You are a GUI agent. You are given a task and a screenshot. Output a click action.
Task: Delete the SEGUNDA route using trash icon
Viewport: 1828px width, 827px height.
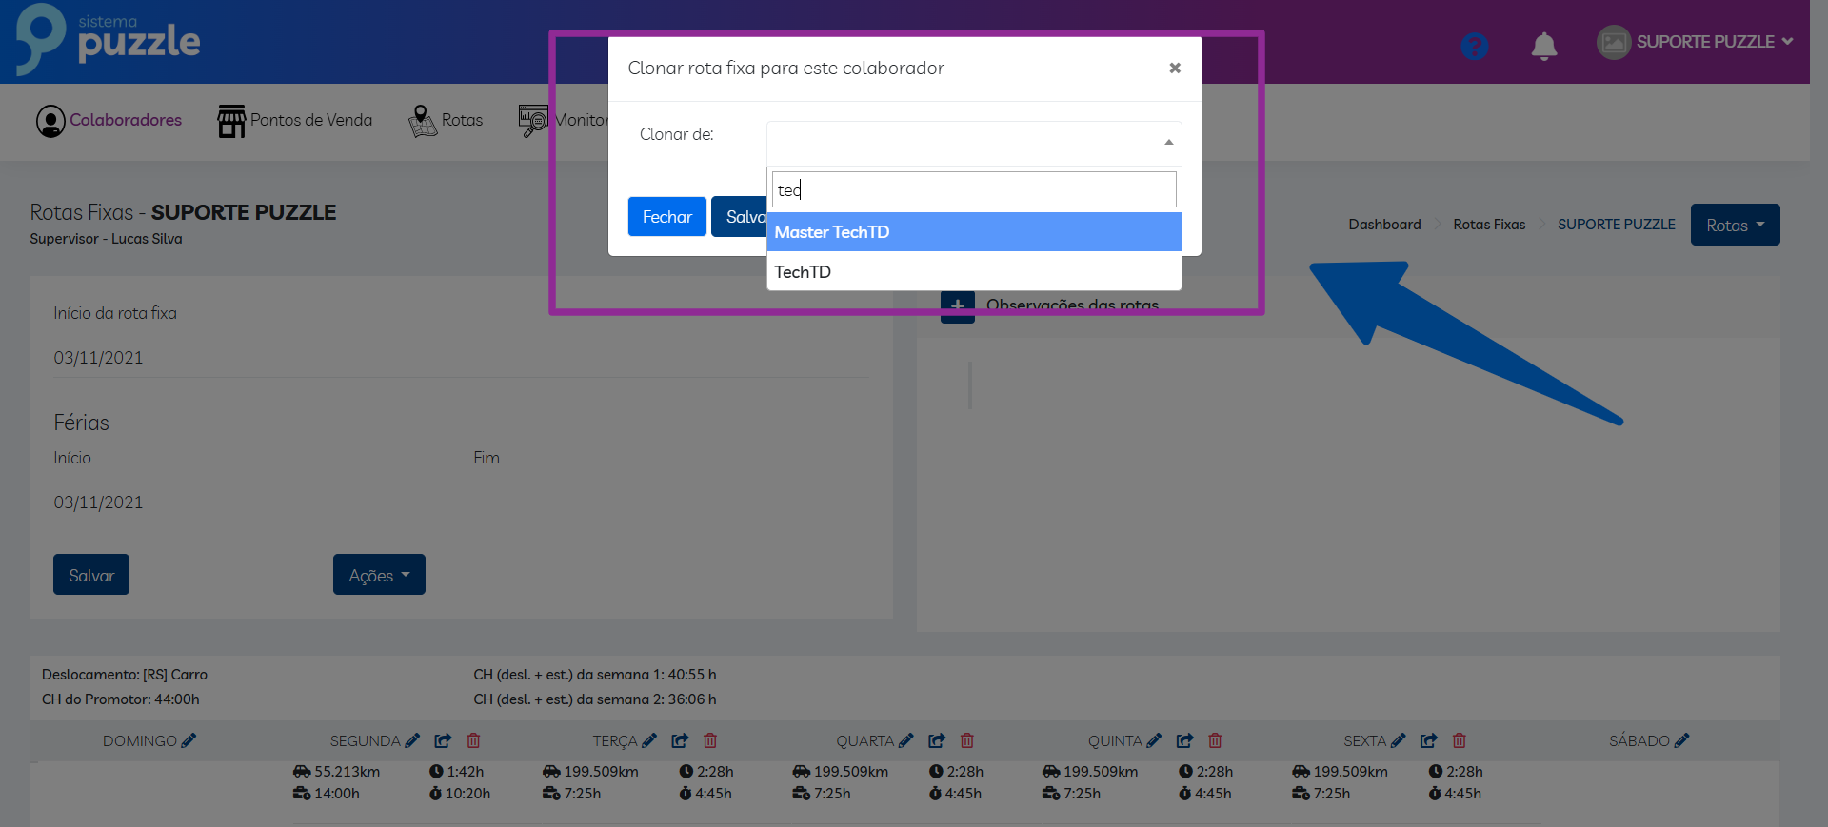pos(473,740)
